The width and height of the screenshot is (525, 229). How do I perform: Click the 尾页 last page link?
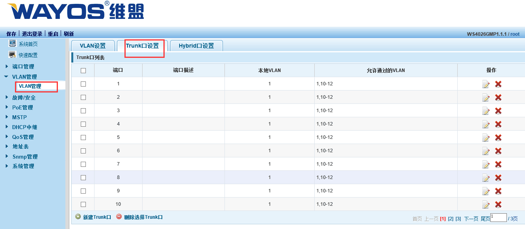point(486,219)
